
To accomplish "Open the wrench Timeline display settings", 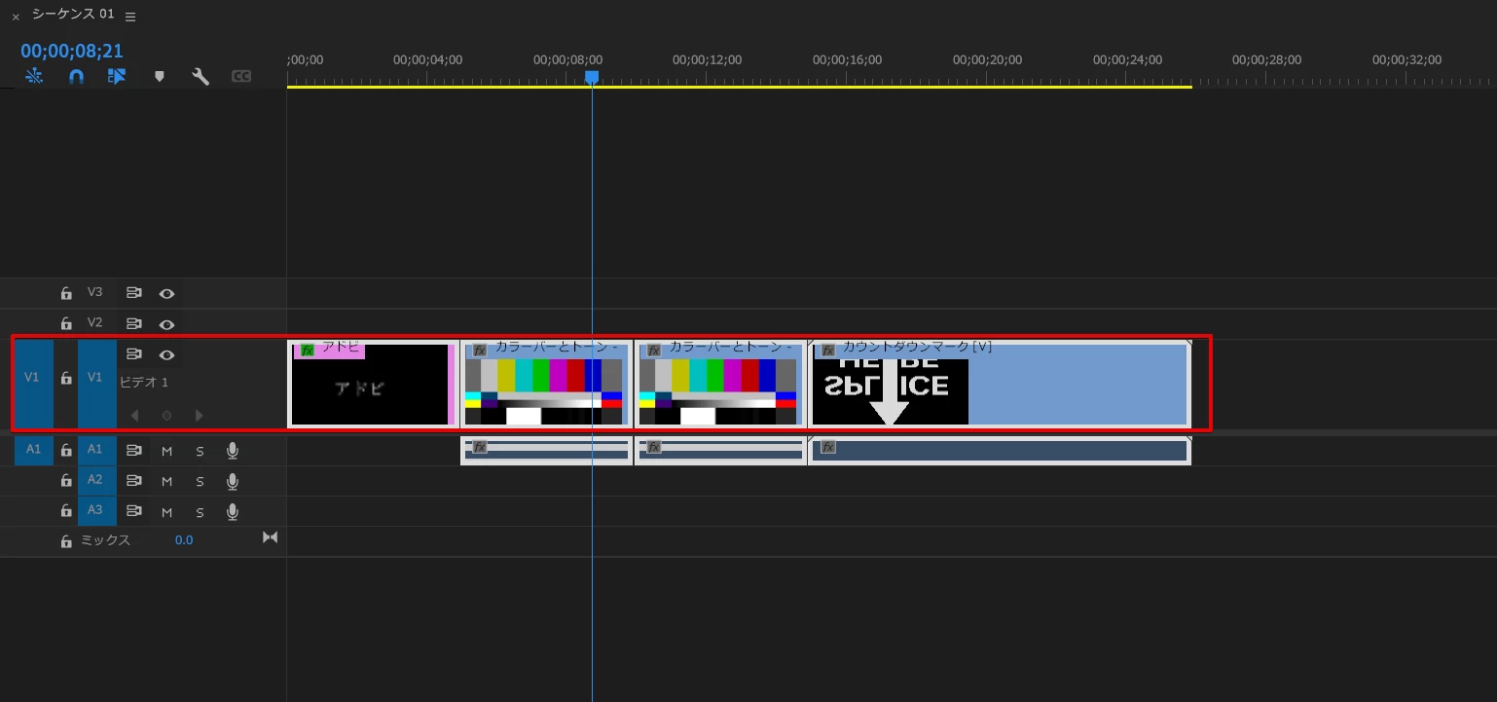I will coord(201,76).
